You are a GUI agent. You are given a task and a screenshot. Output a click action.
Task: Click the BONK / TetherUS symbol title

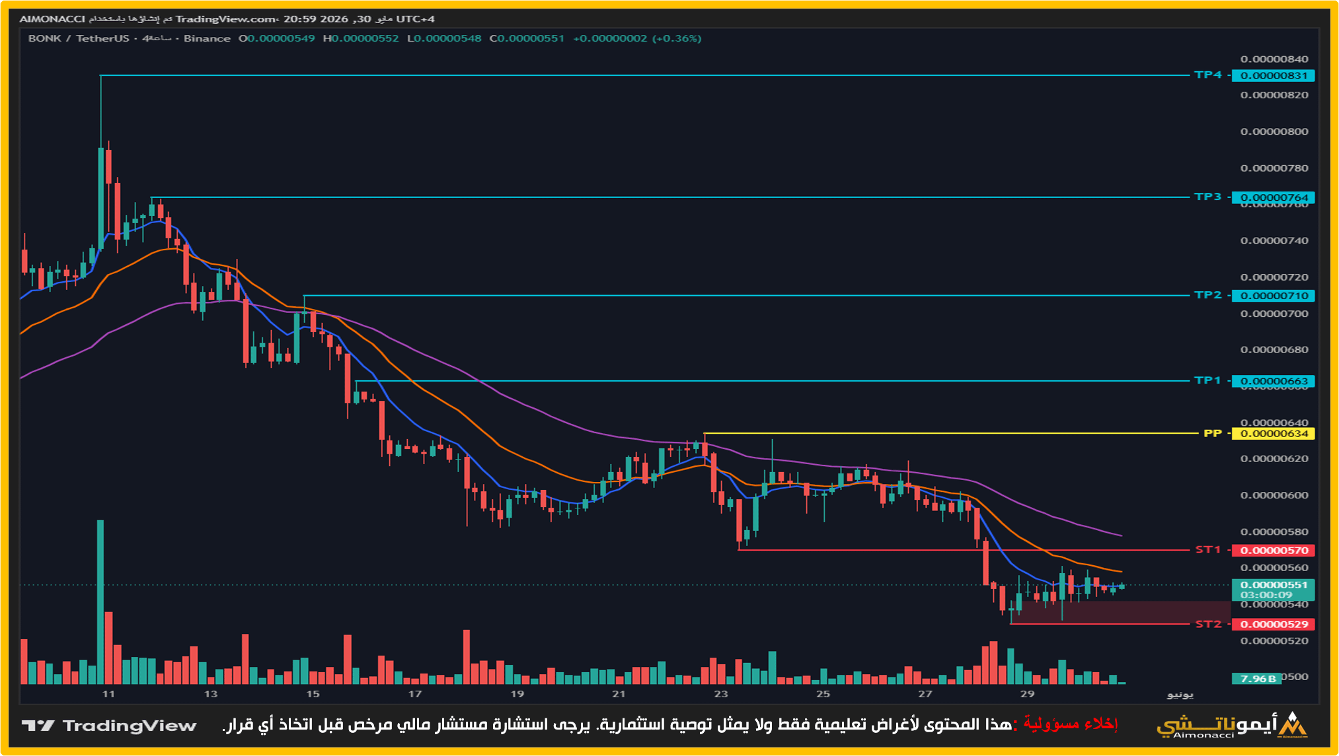pos(79,38)
